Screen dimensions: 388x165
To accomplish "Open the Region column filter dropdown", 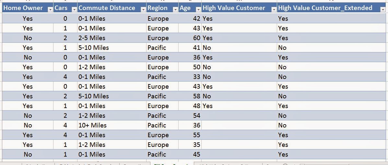I will click(175, 9).
